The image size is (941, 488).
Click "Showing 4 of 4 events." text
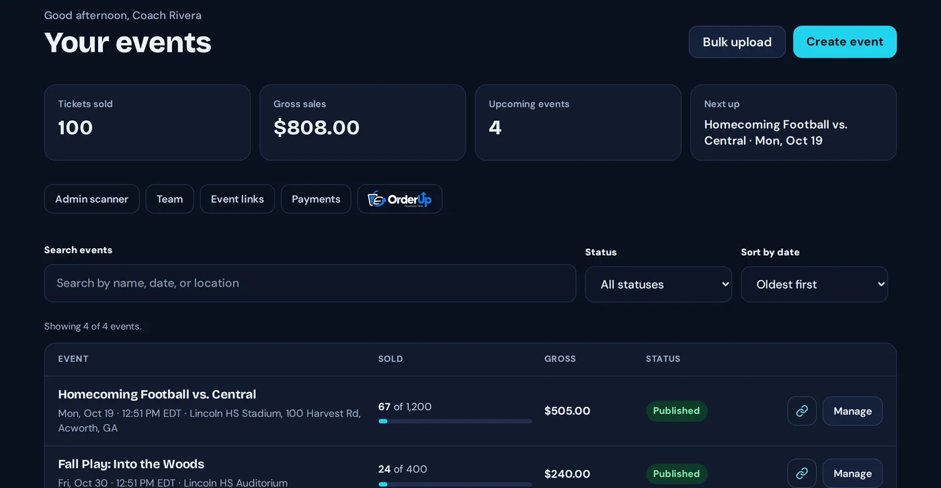coord(93,326)
